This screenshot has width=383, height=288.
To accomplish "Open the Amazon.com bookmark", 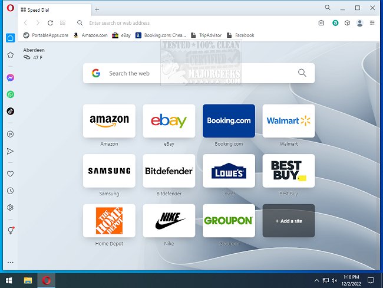I will 91,35.
